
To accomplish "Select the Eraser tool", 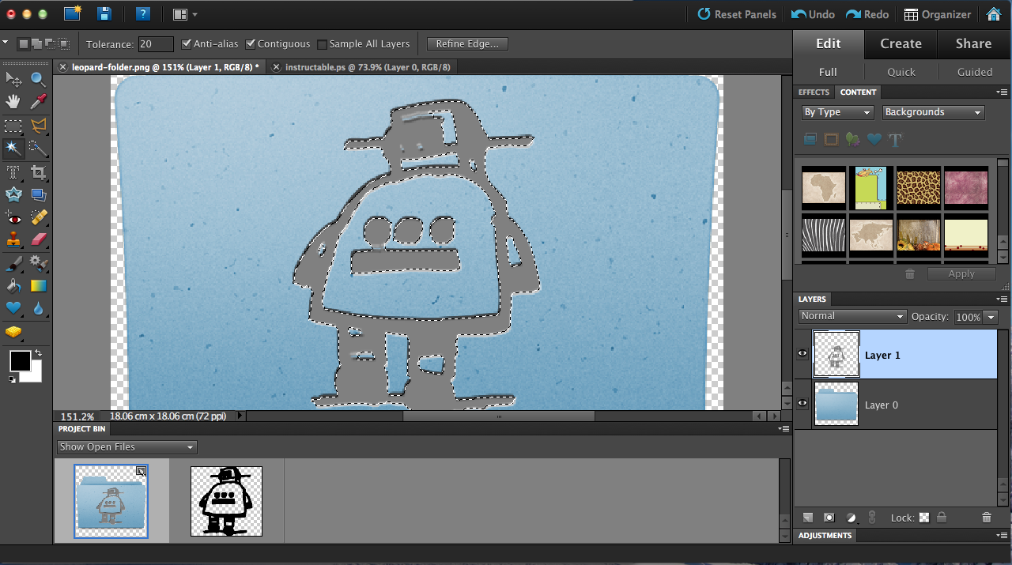I will pyautogui.click(x=38, y=239).
